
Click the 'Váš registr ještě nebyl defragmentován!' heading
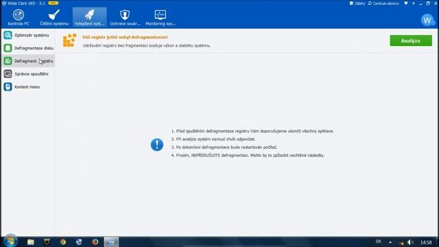tap(125, 37)
